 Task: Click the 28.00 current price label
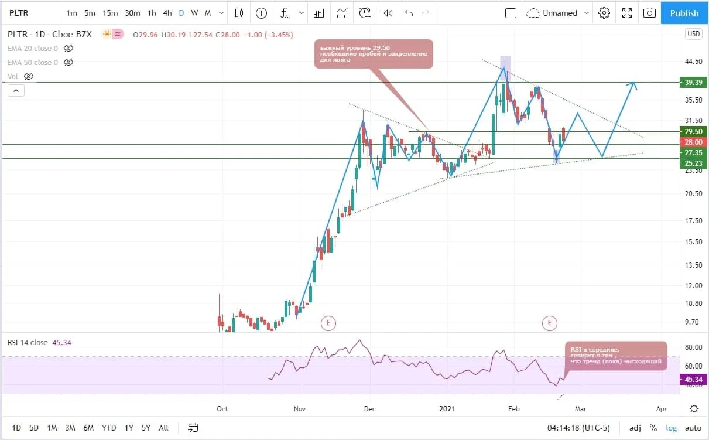coord(693,142)
